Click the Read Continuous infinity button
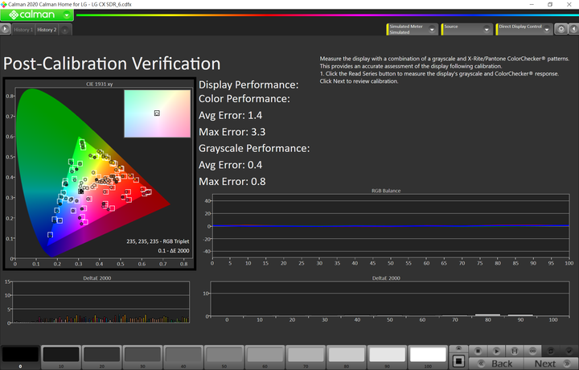 532,351
